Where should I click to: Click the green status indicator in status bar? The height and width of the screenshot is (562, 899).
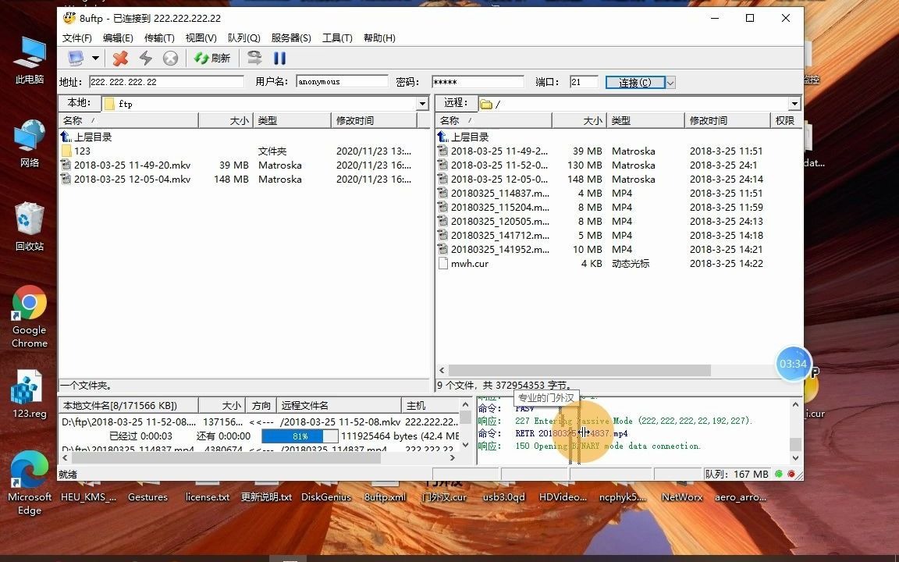pos(778,474)
